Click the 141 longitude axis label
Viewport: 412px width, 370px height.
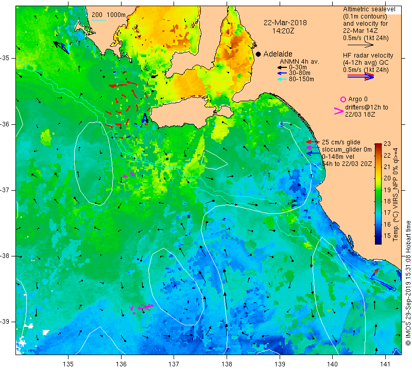pos(385,364)
